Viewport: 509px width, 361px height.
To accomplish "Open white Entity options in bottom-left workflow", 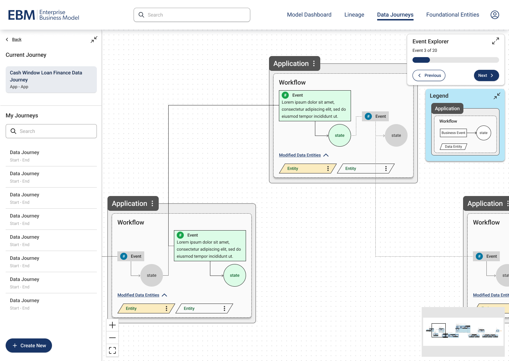I will (224, 308).
